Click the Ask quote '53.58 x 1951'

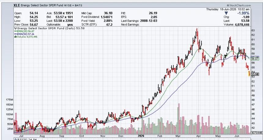(63, 13)
